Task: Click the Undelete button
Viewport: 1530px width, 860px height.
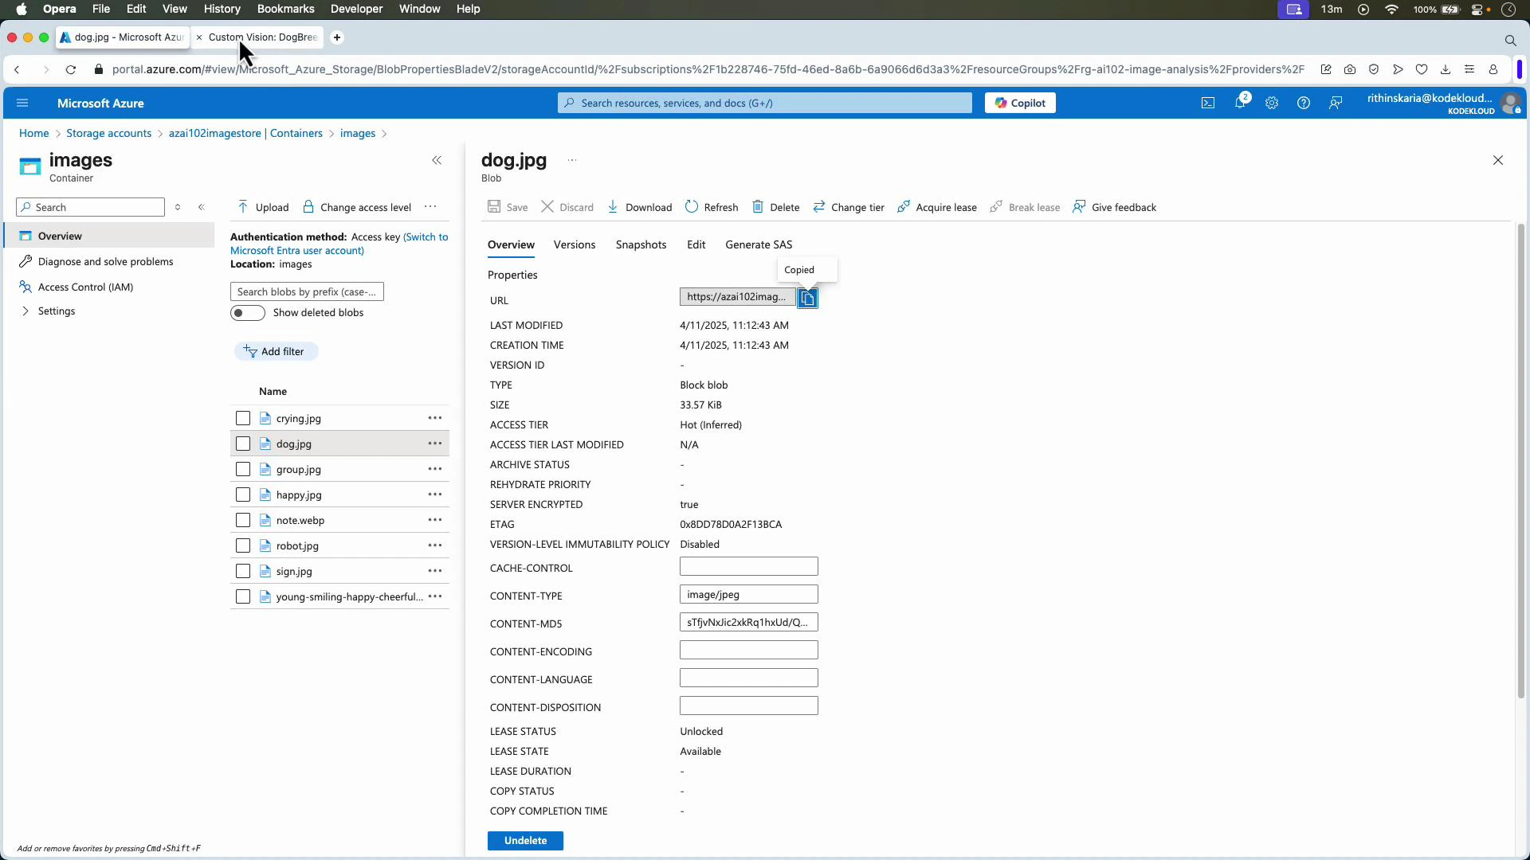Action: tap(525, 841)
